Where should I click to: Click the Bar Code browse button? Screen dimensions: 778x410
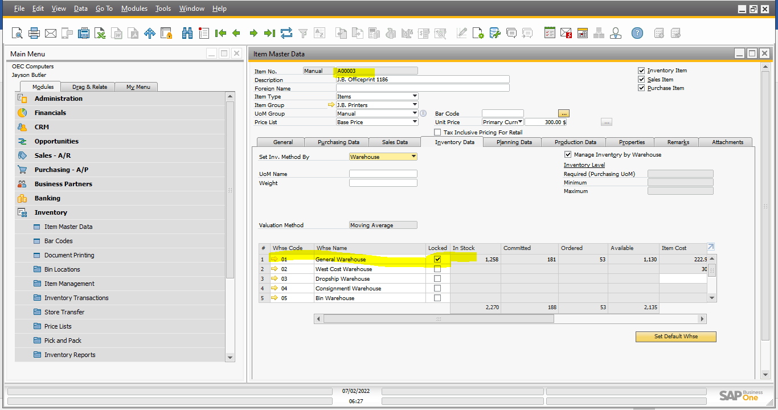564,113
